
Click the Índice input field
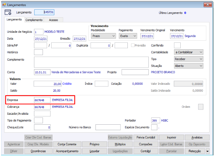point(102,84)
